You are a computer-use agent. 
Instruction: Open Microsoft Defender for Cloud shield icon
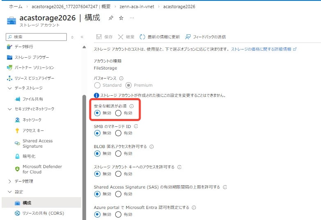[x=17, y=169]
